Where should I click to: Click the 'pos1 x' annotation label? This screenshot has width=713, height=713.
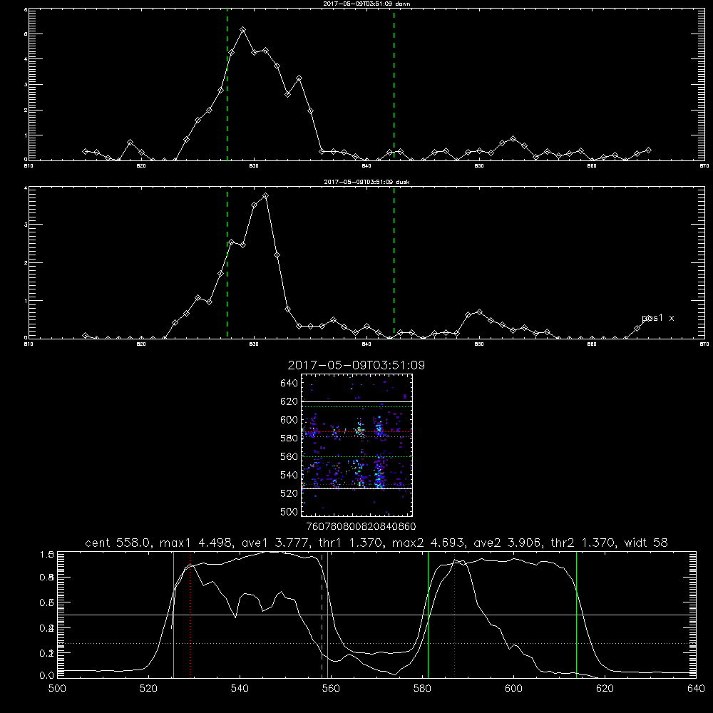[657, 318]
